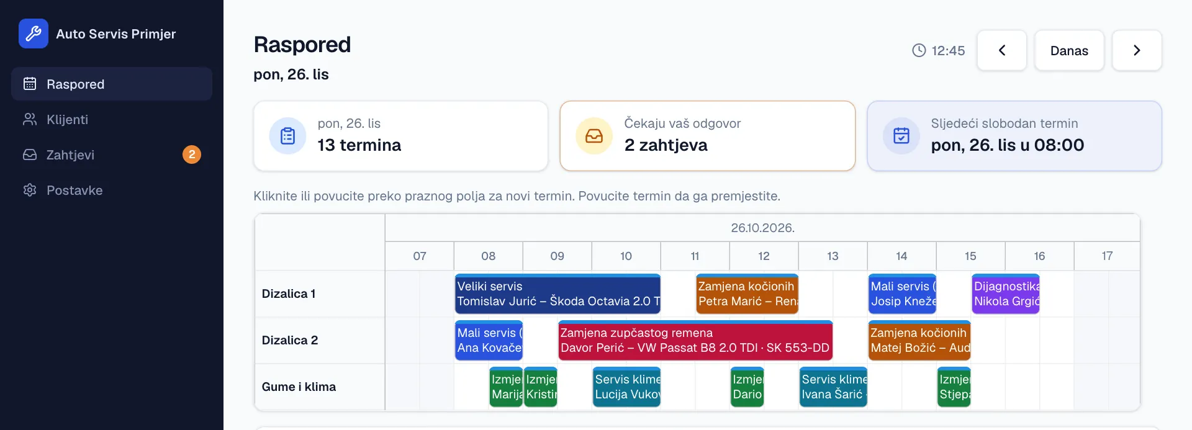Screen dimensions: 1192x430
Task: Click the 16 hour column header
Action: [x=1040, y=256]
